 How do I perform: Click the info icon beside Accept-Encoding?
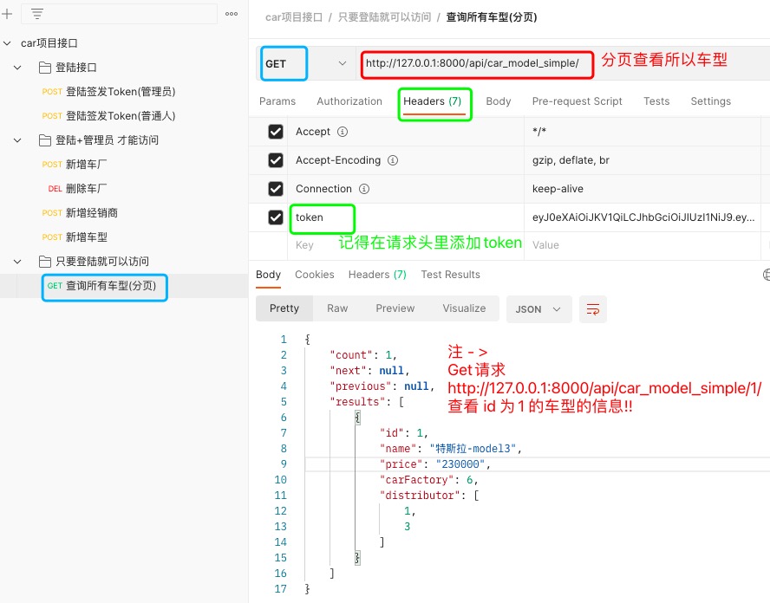[x=393, y=160]
